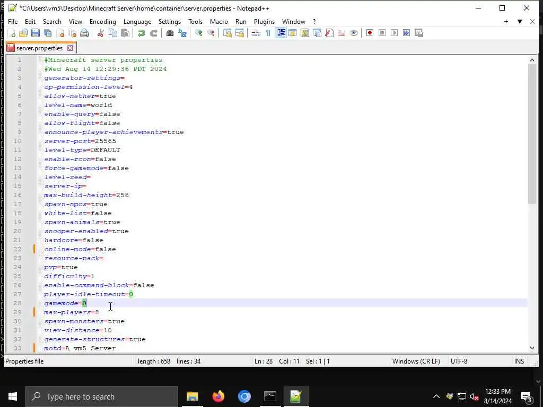The height and width of the screenshot is (407, 543).
Task: Toggle file monitoring eye icon
Action: [354, 33]
